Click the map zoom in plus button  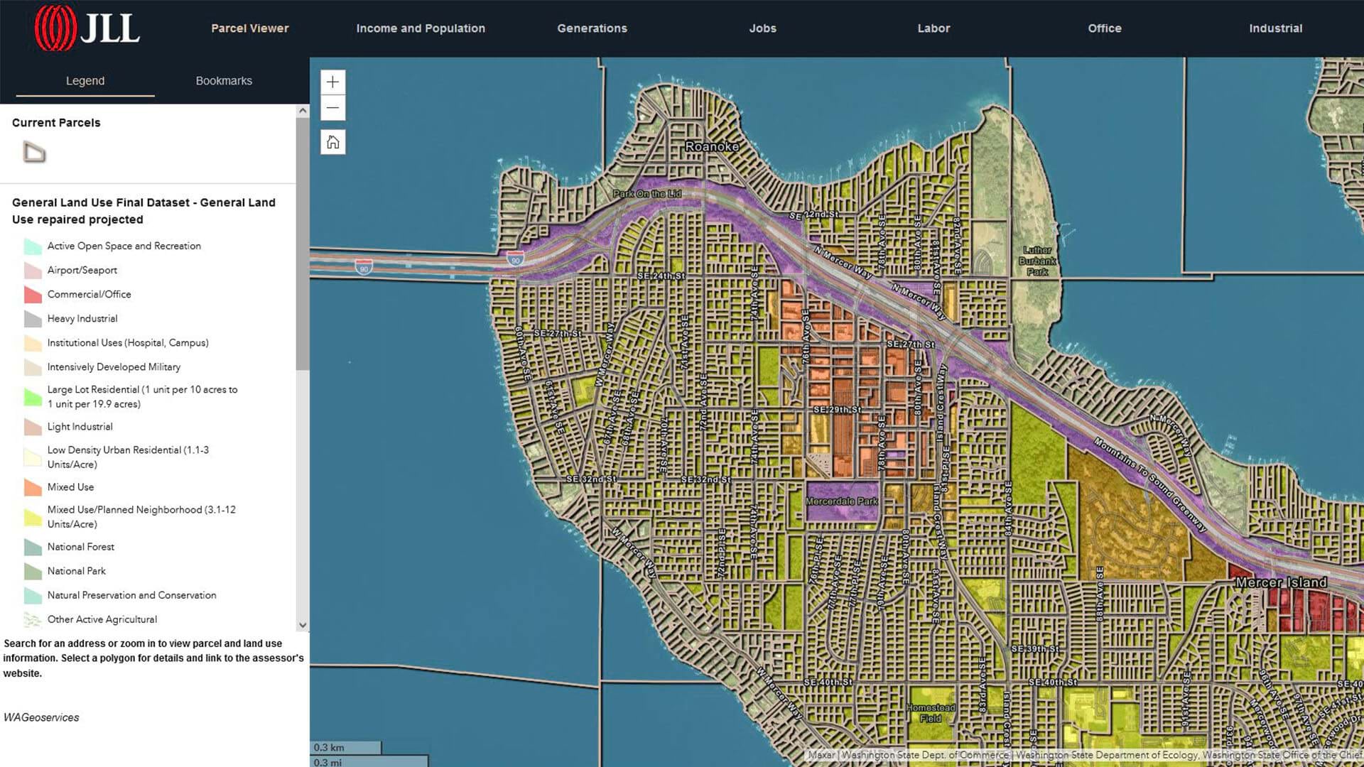tap(332, 82)
